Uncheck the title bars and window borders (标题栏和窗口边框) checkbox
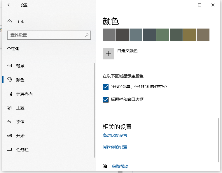The width and height of the screenshot is (222, 173). click(x=106, y=100)
